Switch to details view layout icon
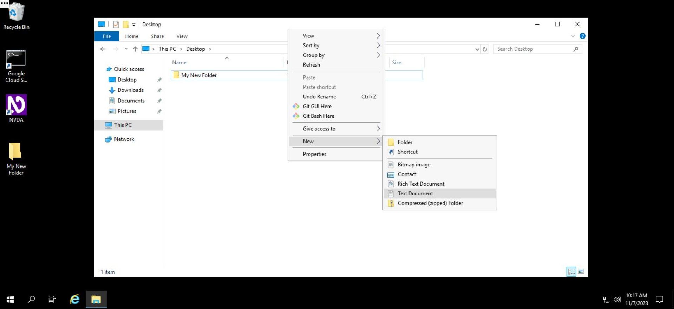674x309 pixels. point(571,272)
